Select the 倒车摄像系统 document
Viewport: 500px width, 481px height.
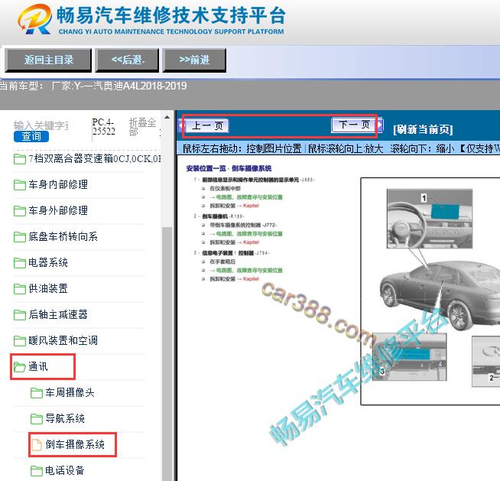coord(75,444)
